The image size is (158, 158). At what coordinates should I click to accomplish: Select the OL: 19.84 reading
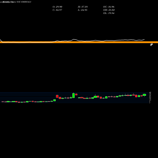click(x=109, y=13)
